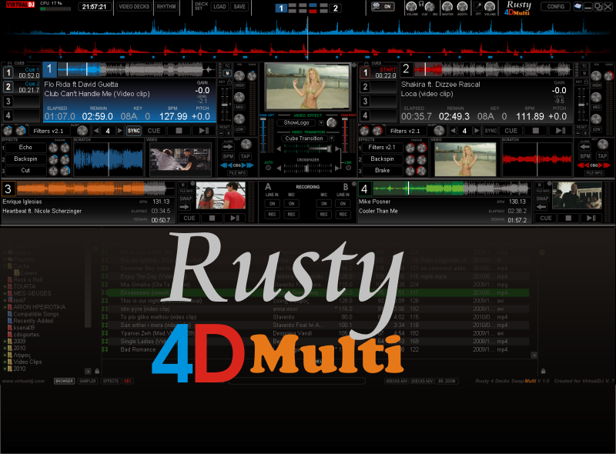
Task: Jump to hot cue 2 on deck 1
Action: [x=8, y=86]
